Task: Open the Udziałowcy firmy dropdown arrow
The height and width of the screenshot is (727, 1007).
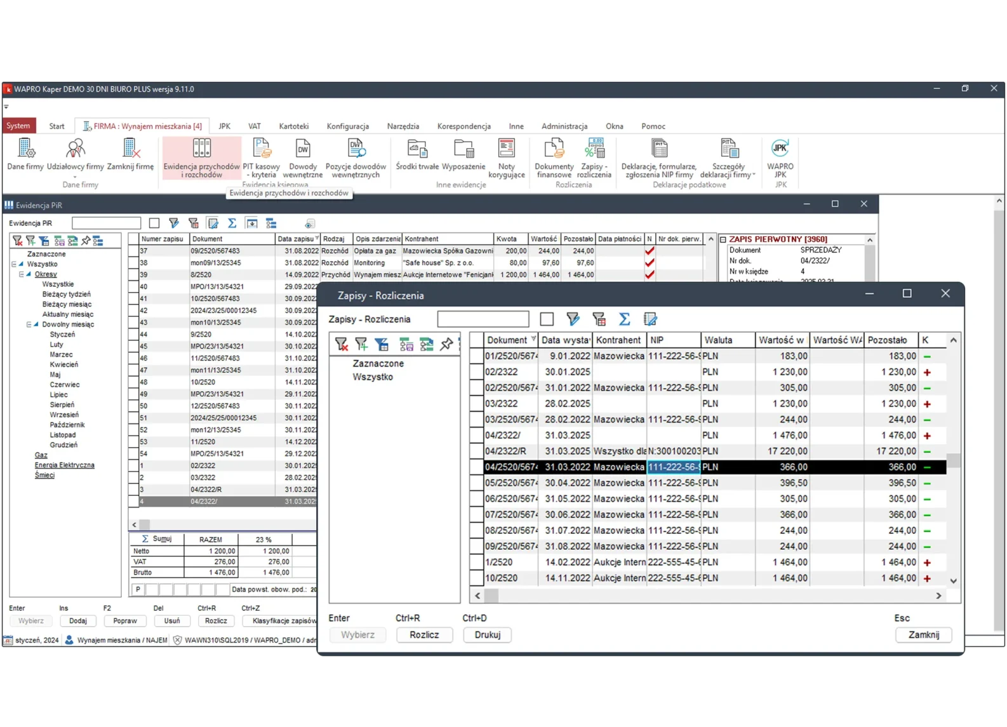Action: [x=75, y=177]
